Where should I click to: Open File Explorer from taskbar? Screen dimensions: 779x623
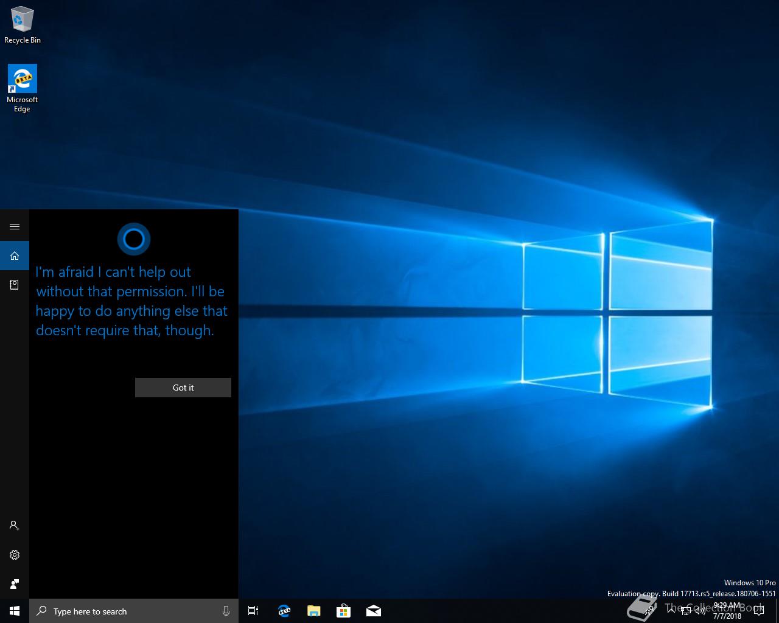[313, 611]
